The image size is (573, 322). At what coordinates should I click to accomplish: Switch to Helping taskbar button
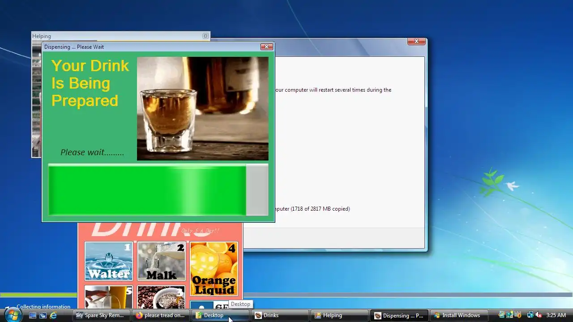340,315
